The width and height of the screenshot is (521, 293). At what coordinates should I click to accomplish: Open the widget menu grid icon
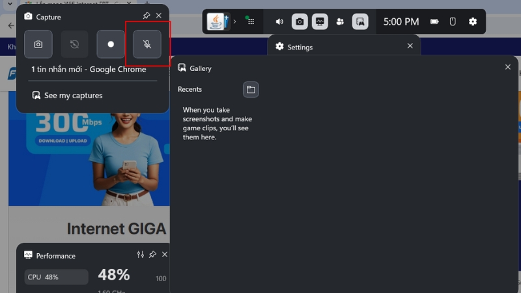pyautogui.click(x=251, y=21)
